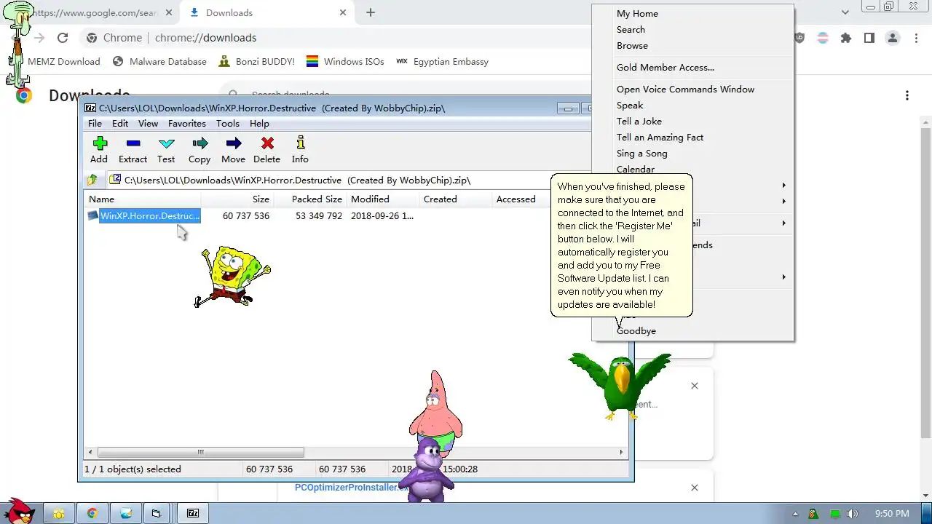Click the red Delete icon

(266, 151)
